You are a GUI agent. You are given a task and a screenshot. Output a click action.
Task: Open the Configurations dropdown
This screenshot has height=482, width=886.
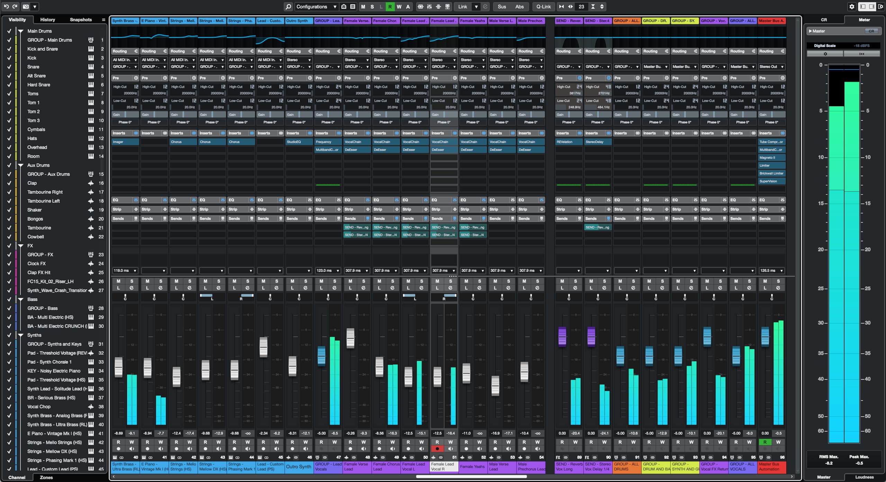315,7
